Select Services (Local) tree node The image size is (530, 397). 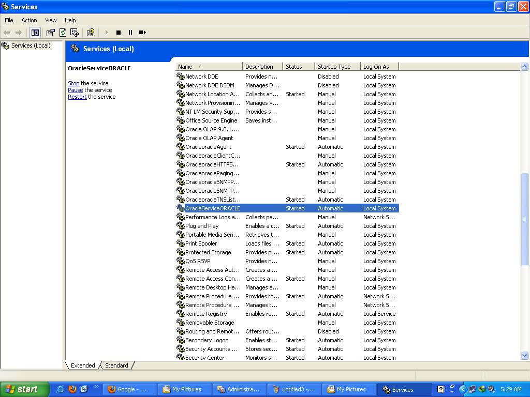31,45
